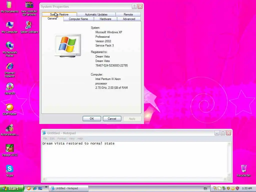Click the text 'Service Pack 3'
This screenshot has height=192, width=256.
pyautogui.click(x=105, y=45)
